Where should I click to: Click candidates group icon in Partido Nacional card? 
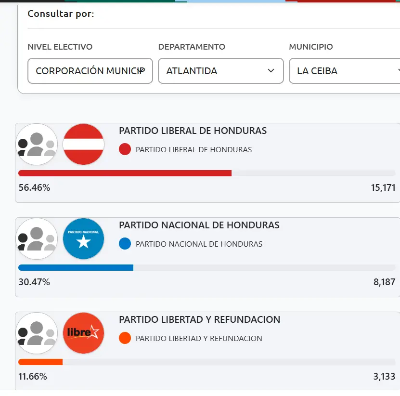[x=37, y=239]
